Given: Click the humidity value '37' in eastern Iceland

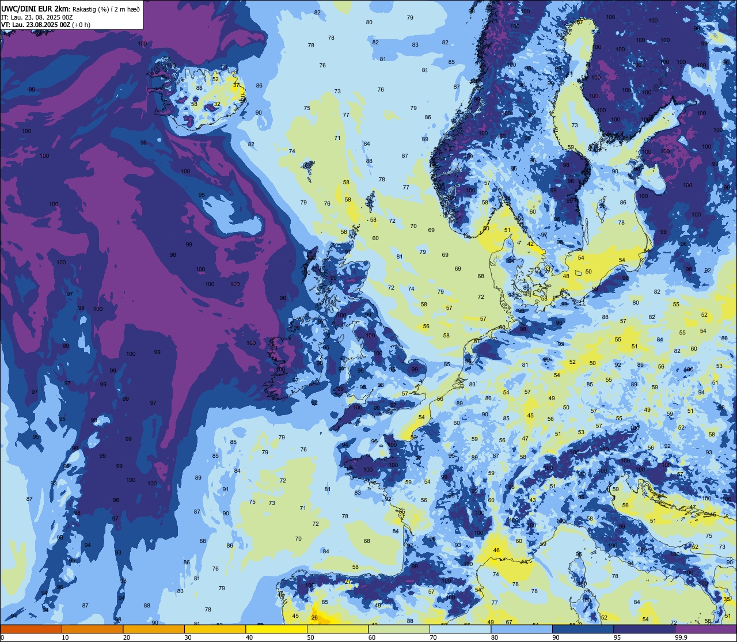Looking at the screenshot, I should [236, 85].
